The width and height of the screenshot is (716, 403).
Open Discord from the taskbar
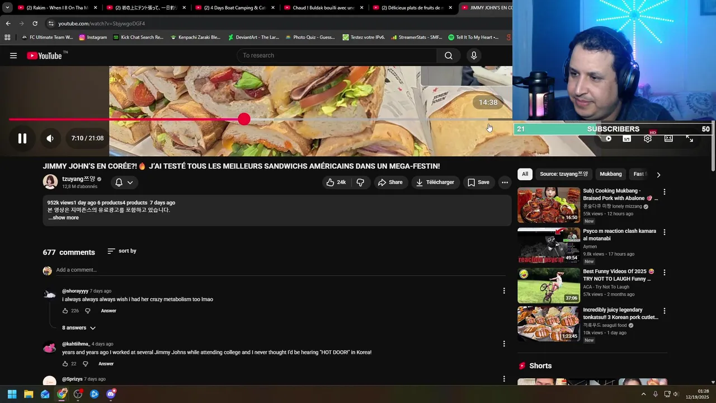111,394
